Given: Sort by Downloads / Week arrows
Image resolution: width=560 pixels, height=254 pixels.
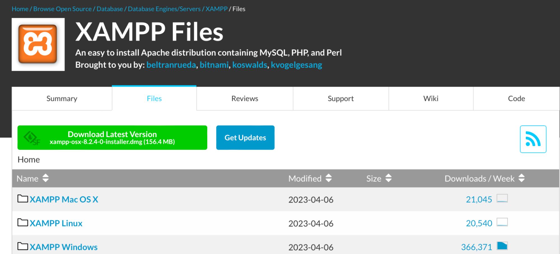Looking at the screenshot, I should [x=521, y=178].
